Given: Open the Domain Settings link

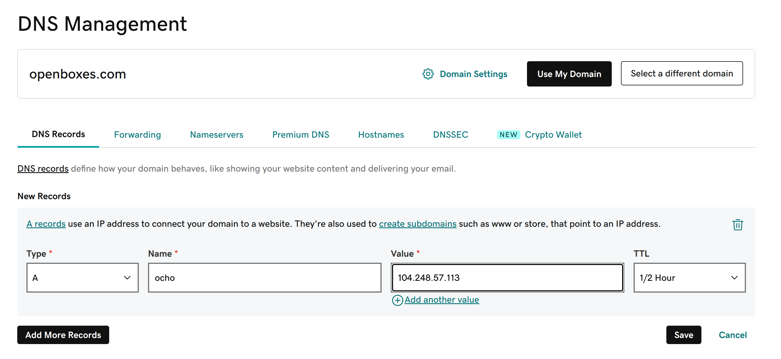Looking at the screenshot, I should [473, 74].
